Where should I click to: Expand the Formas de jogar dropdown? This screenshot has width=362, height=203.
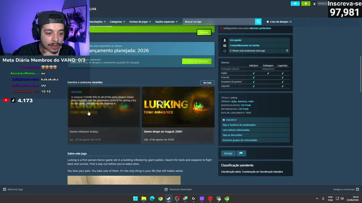[x=140, y=22]
